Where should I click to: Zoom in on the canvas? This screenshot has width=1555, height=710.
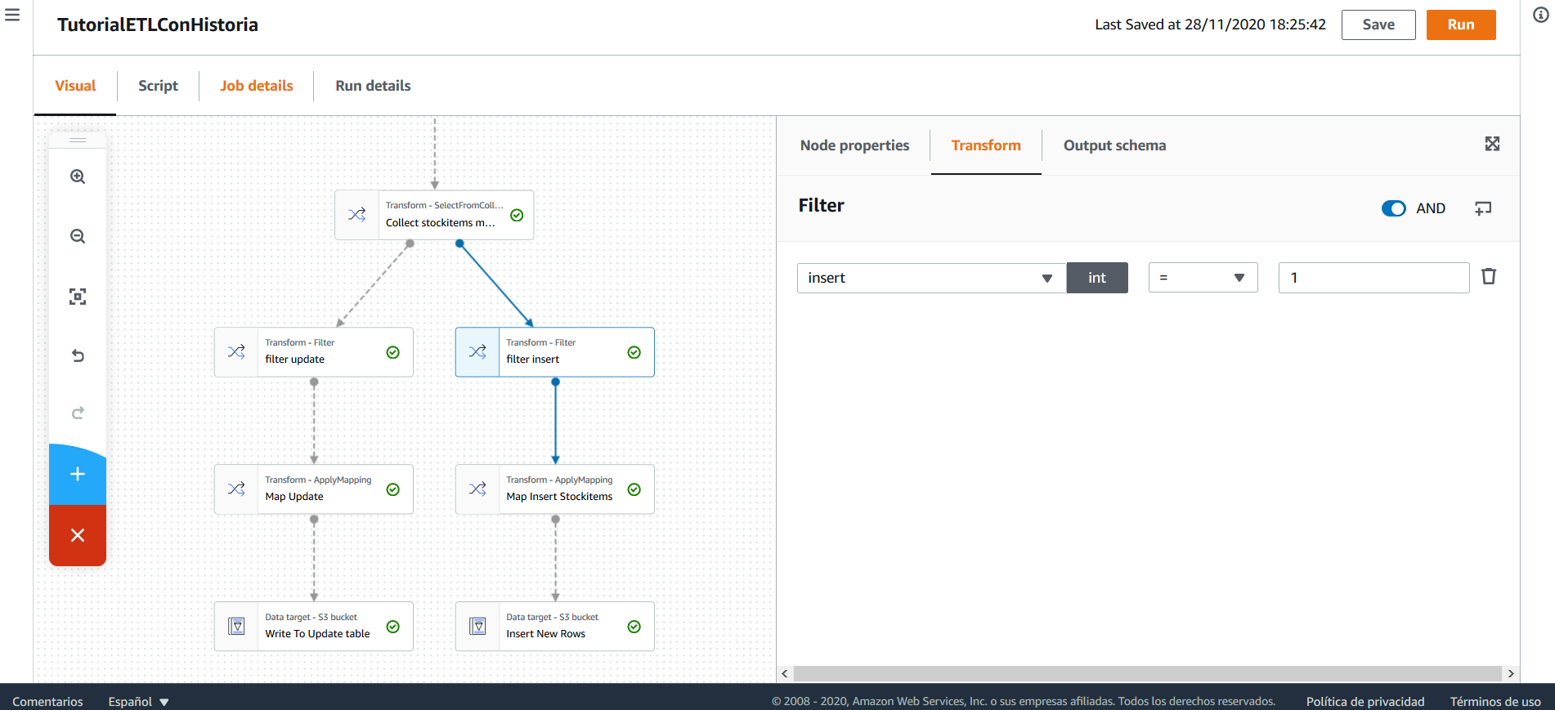click(x=78, y=176)
